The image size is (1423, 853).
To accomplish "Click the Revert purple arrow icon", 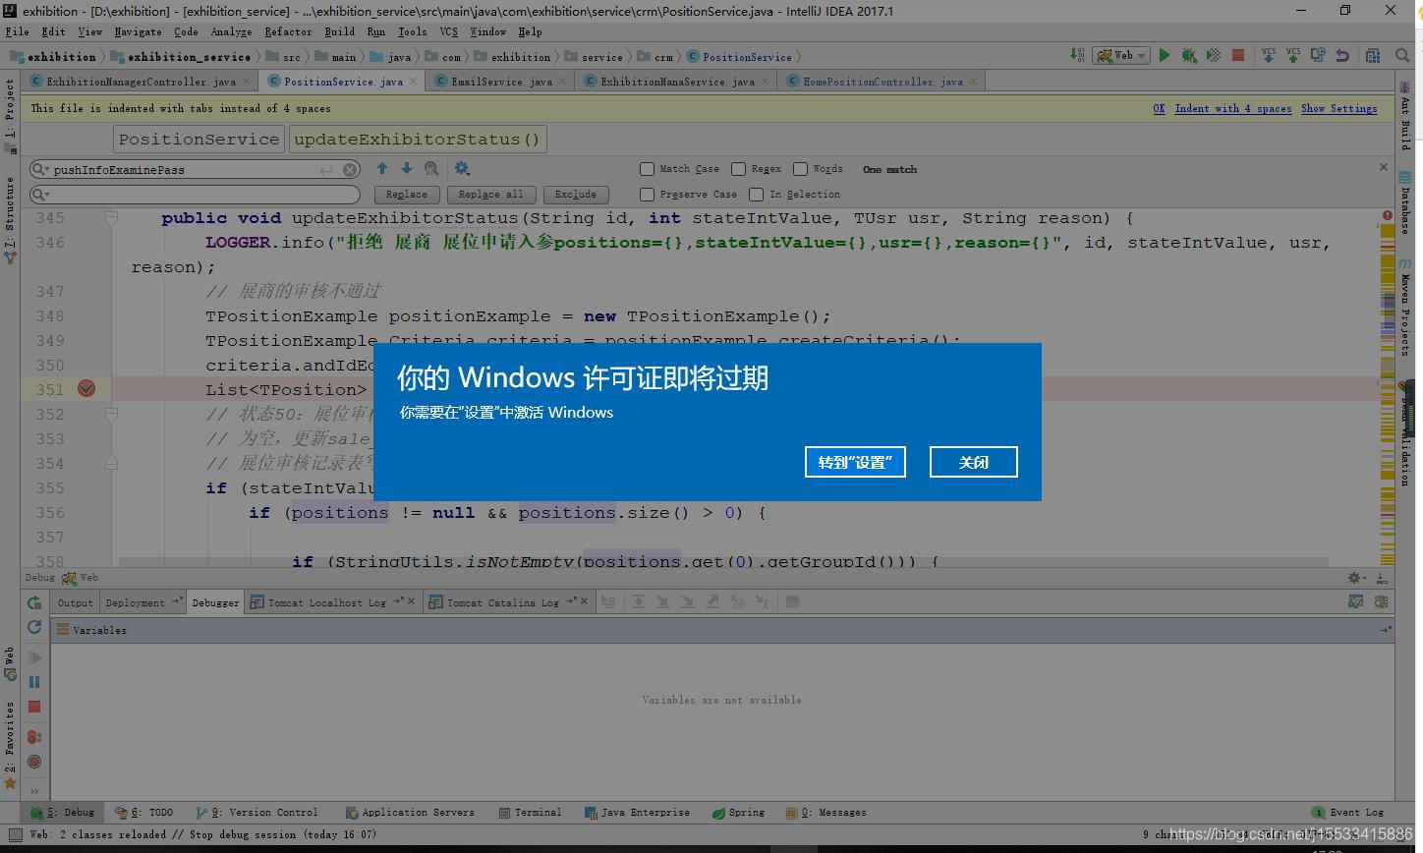I will 1342,56.
